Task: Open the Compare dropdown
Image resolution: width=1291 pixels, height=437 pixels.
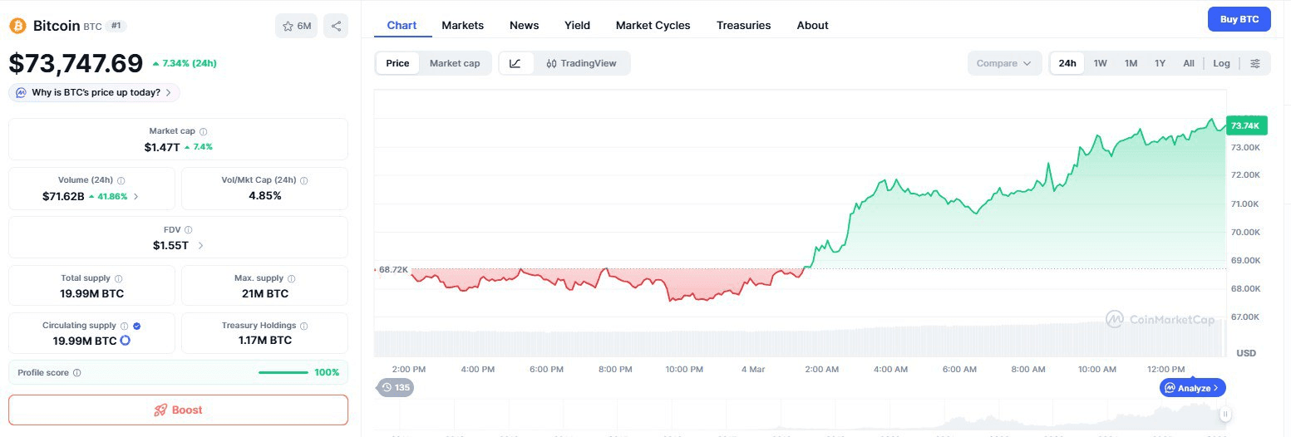Action: click(1003, 63)
